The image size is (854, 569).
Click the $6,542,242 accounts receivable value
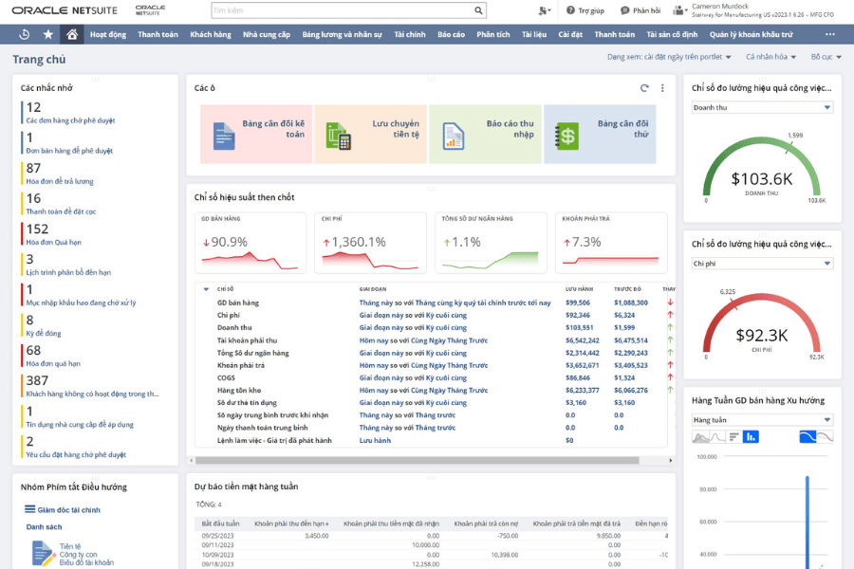pos(583,340)
